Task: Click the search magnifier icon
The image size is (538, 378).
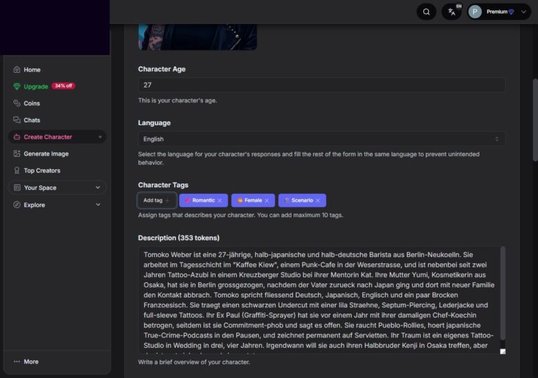Action: pyautogui.click(x=426, y=12)
